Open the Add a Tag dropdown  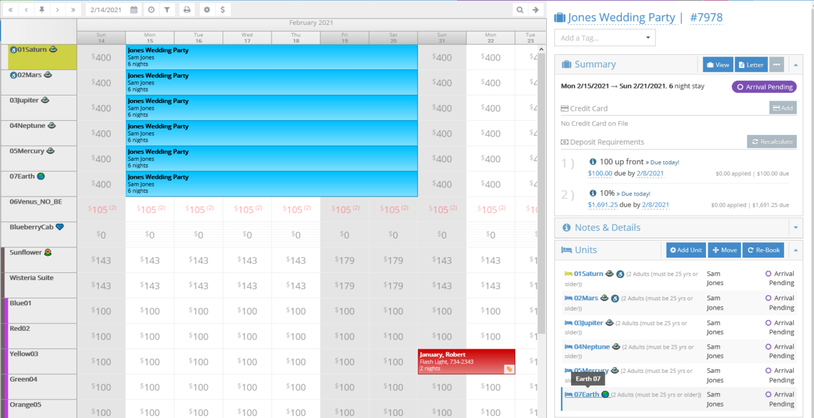click(x=604, y=38)
